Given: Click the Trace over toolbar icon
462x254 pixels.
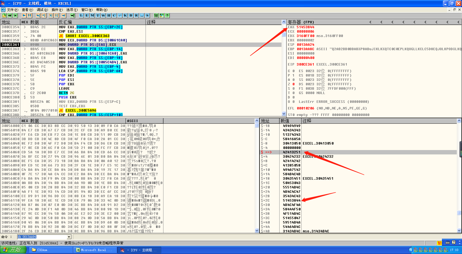Looking at the screenshot, I should [x=56, y=16].
